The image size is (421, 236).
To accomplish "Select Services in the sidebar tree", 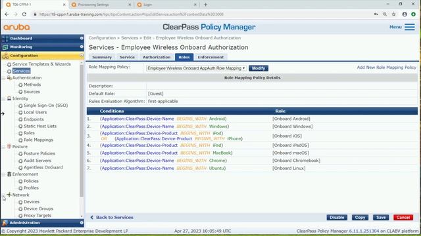I will [x=21, y=71].
